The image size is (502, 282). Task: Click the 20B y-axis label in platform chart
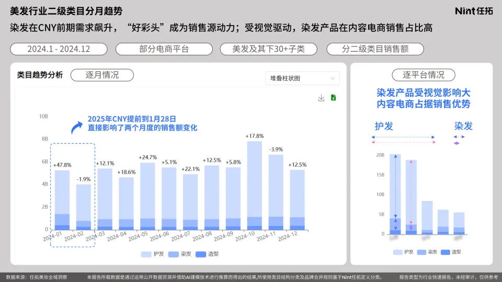click(380, 155)
